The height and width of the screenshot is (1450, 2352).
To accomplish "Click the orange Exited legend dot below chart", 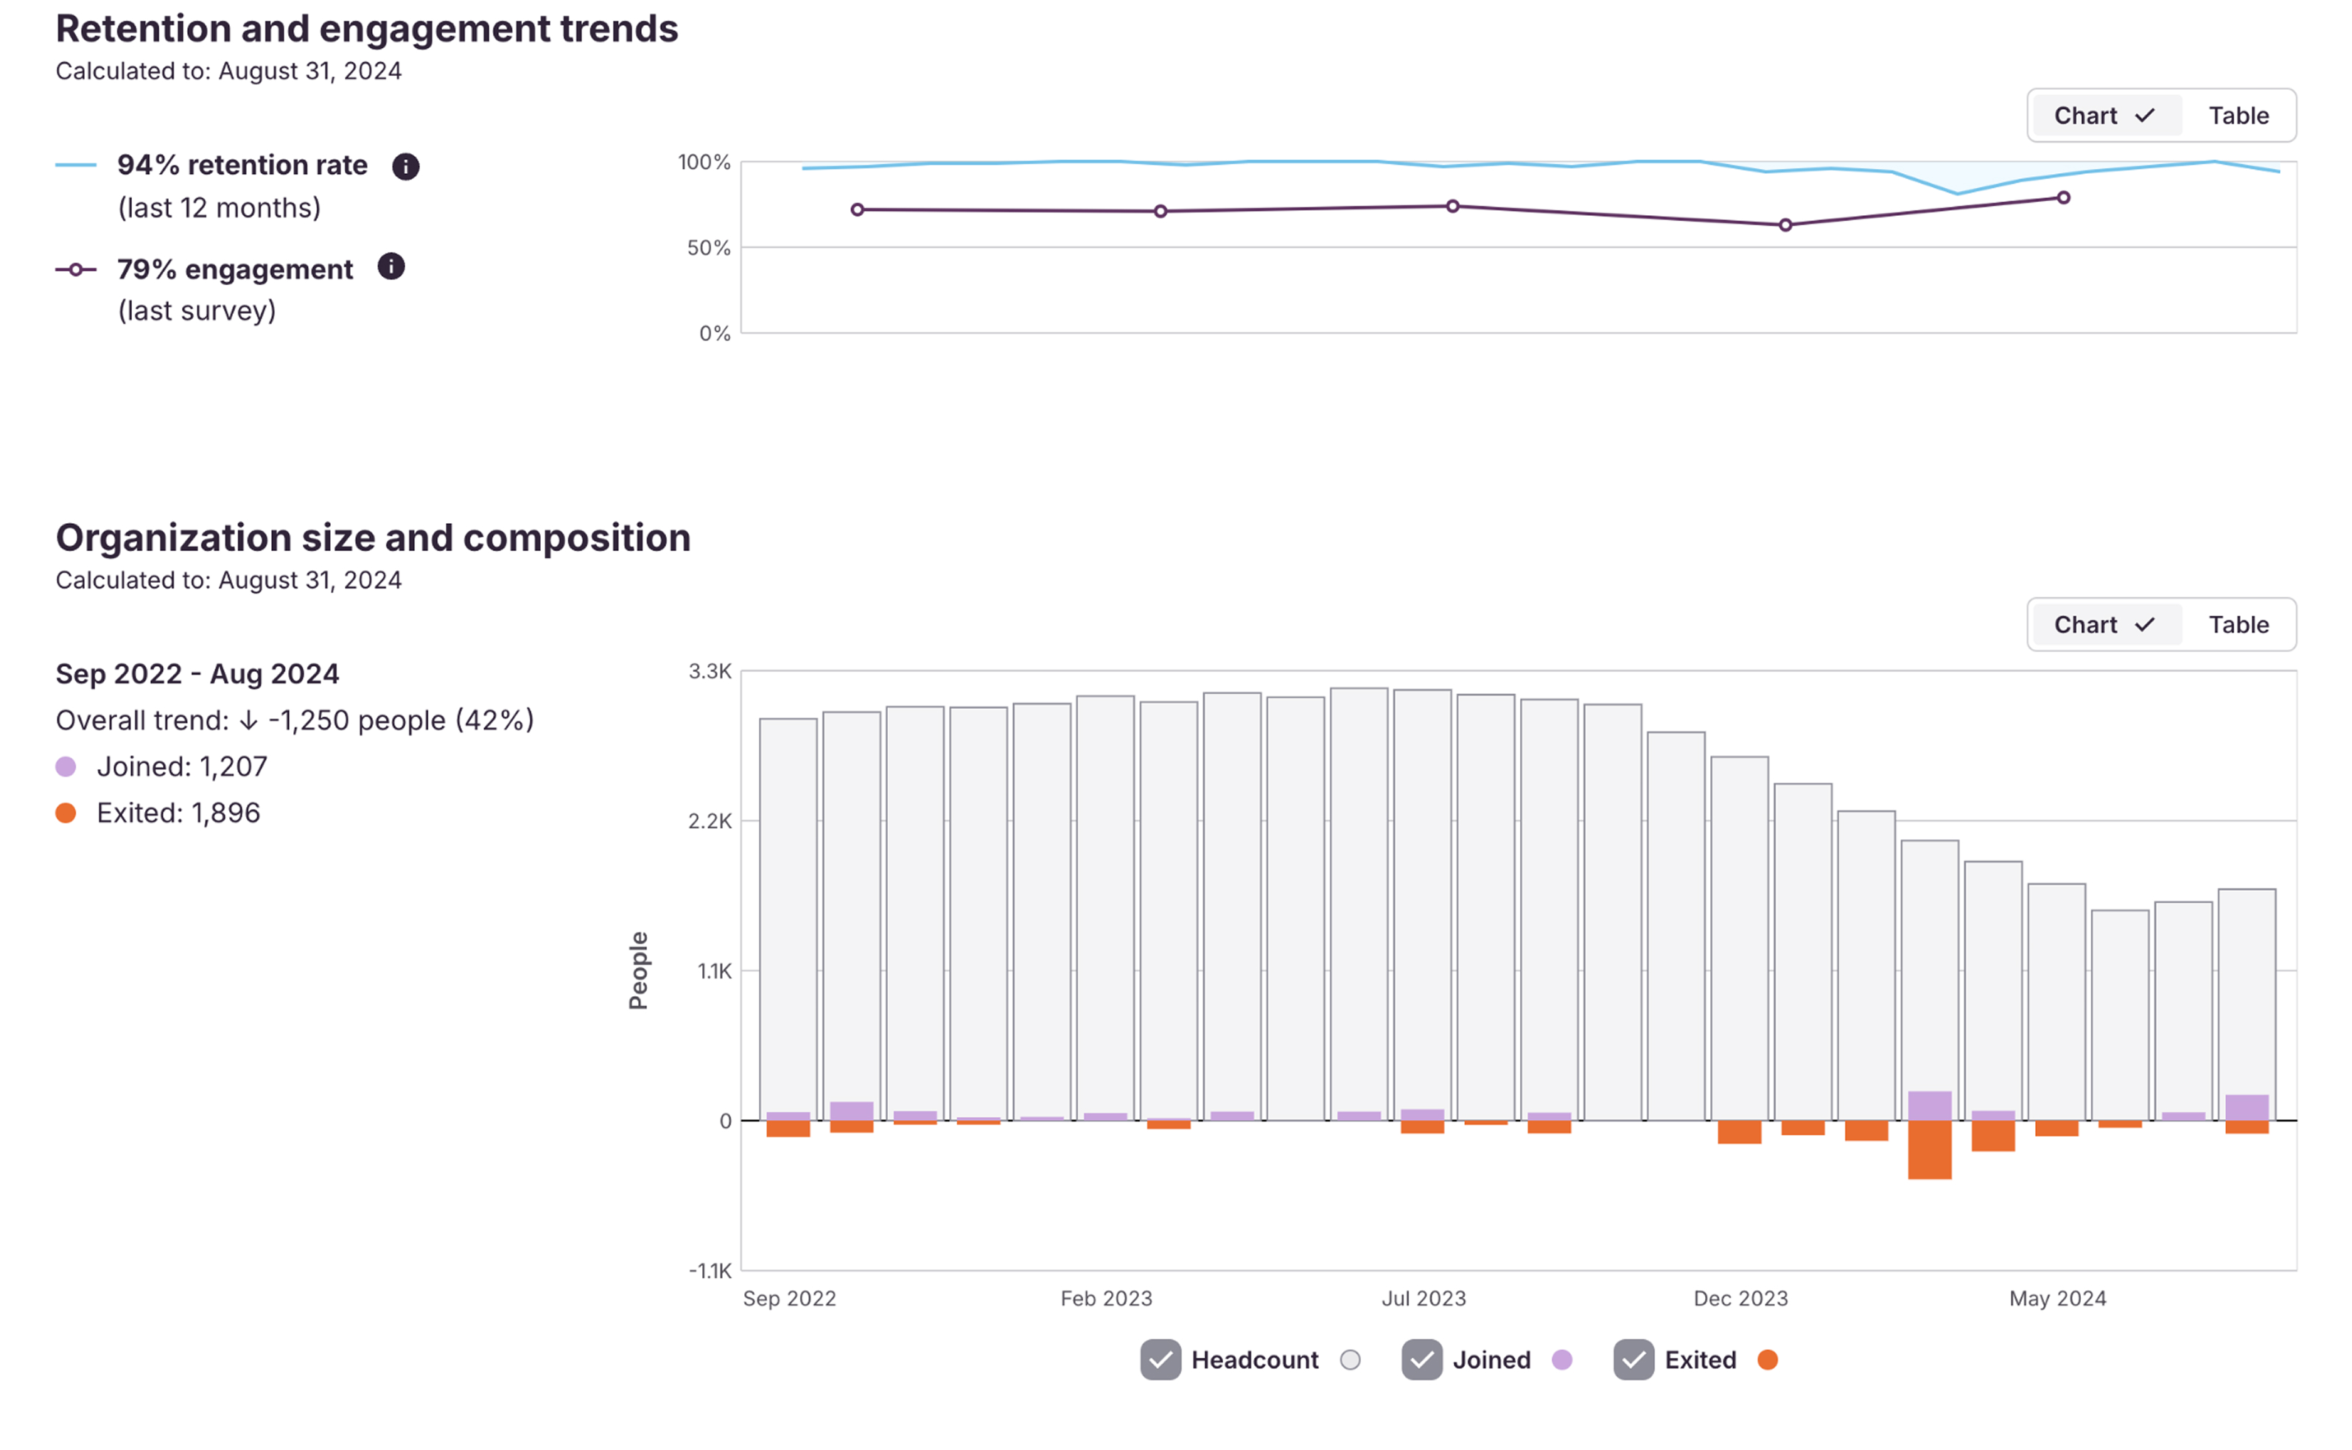I will pyautogui.click(x=1767, y=1360).
